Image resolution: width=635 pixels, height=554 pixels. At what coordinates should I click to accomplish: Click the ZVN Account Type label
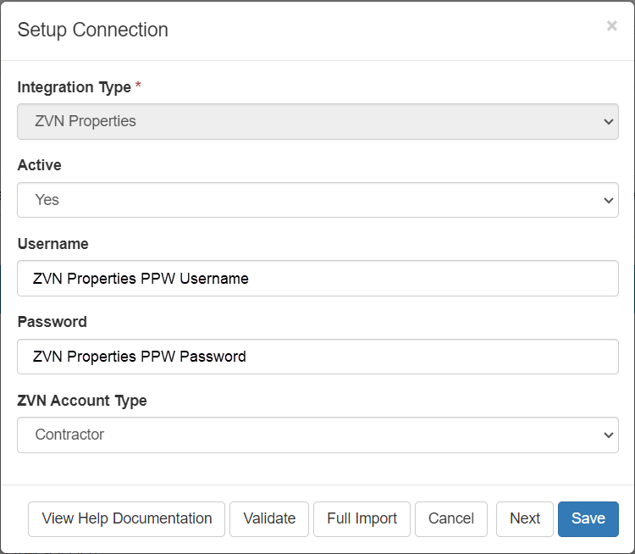coord(82,401)
